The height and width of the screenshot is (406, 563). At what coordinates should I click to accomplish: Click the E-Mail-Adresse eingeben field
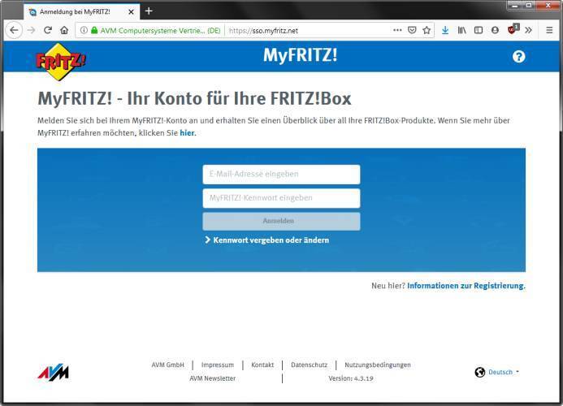281,174
